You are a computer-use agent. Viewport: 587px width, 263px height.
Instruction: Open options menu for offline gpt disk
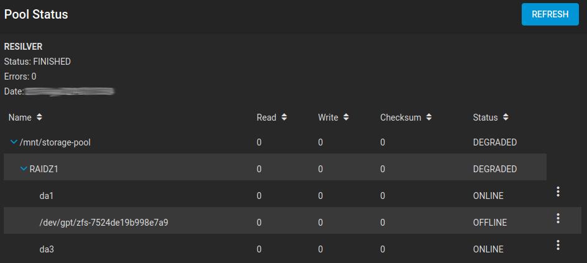[x=558, y=218]
